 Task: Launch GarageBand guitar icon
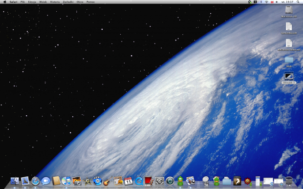[x=108, y=181]
